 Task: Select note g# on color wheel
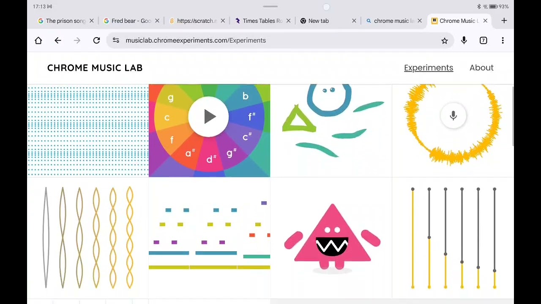point(231,153)
